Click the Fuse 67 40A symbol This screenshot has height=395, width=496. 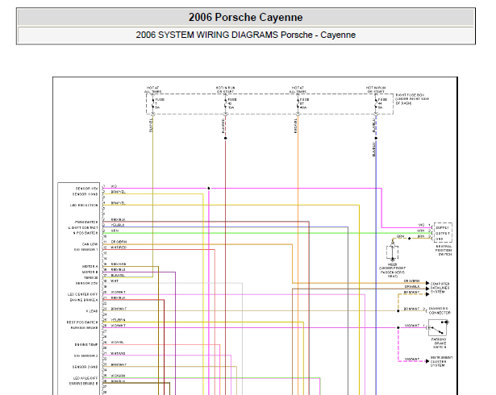point(298,103)
